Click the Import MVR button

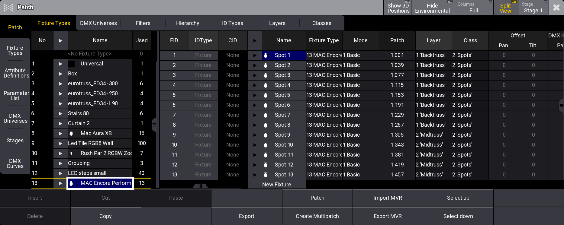point(388,198)
